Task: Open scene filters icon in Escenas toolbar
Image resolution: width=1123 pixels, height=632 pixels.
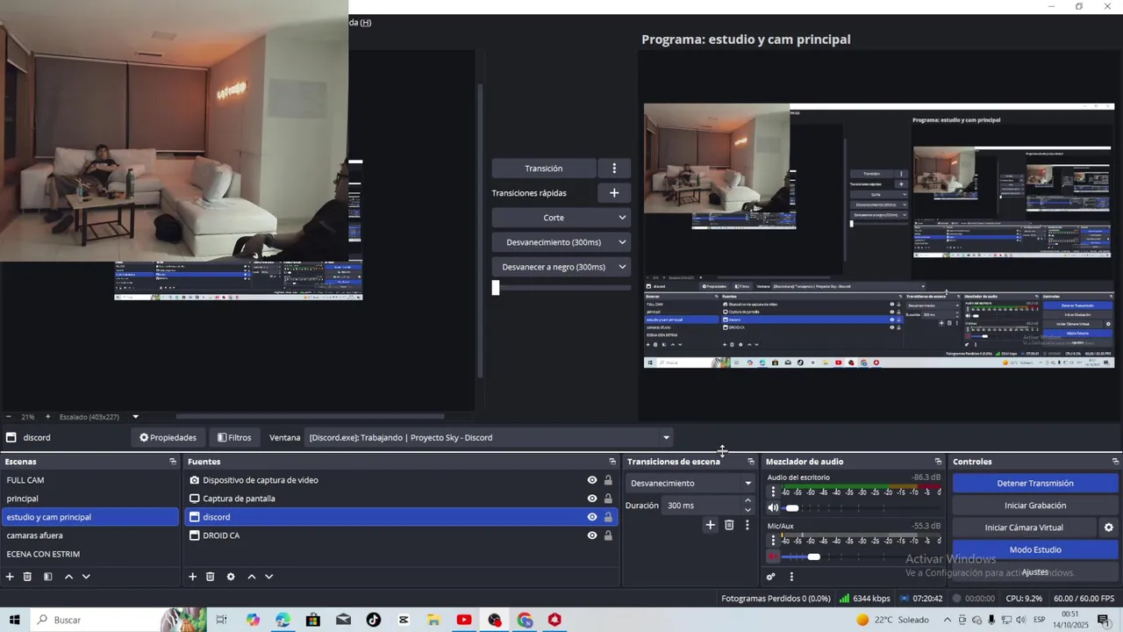Action: pyautogui.click(x=47, y=577)
